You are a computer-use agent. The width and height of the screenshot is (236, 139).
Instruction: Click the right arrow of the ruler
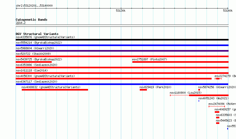point(228,8)
